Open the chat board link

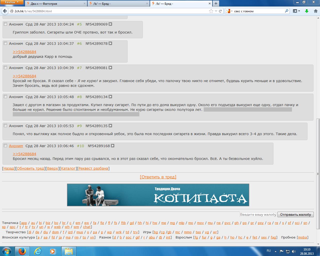tap(87, 227)
